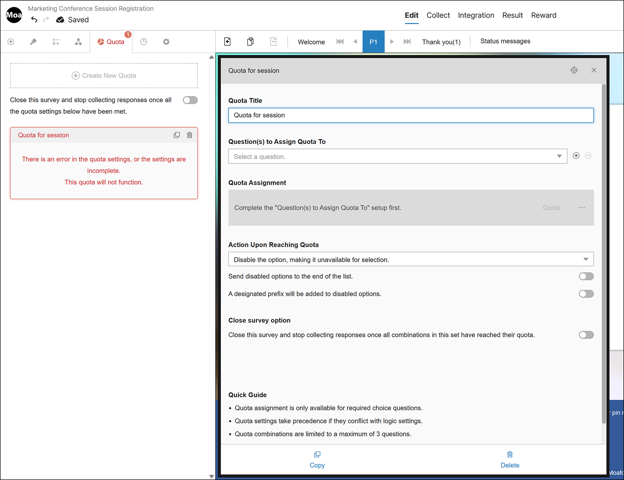This screenshot has height=480, width=624.
Task: Click the Delete button at dialog bottom
Action: (510, 460)
